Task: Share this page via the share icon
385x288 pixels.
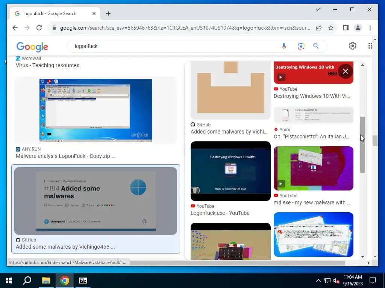Action: click(x=319, y=28)
